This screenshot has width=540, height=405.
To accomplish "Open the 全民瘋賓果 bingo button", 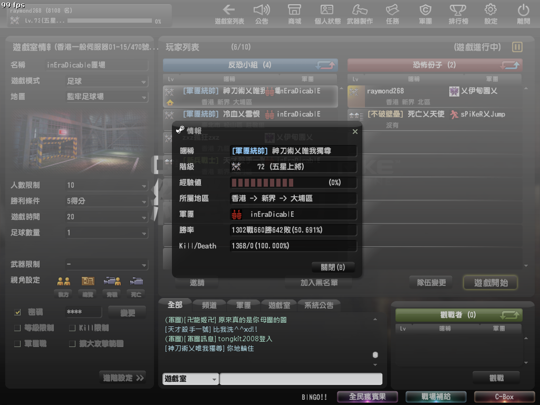I will click(x=368, y=397).
